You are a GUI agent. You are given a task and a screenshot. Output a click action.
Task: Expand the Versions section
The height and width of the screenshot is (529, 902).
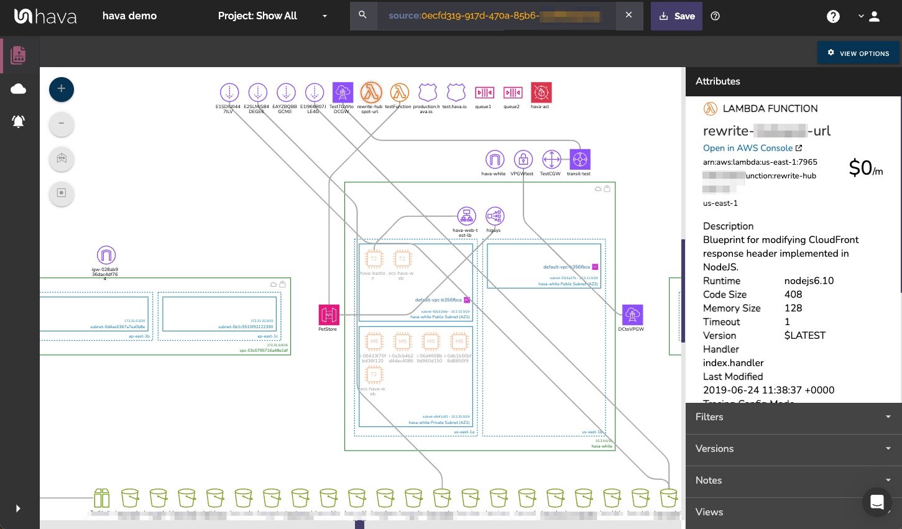click(793, 449)
